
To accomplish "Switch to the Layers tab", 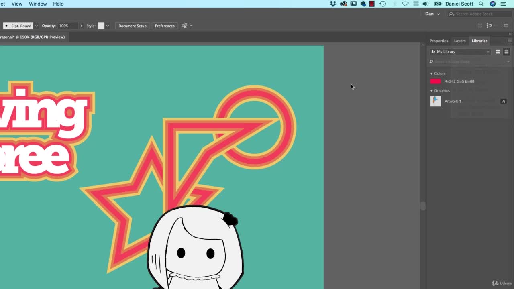I will (x=460, y=41).
